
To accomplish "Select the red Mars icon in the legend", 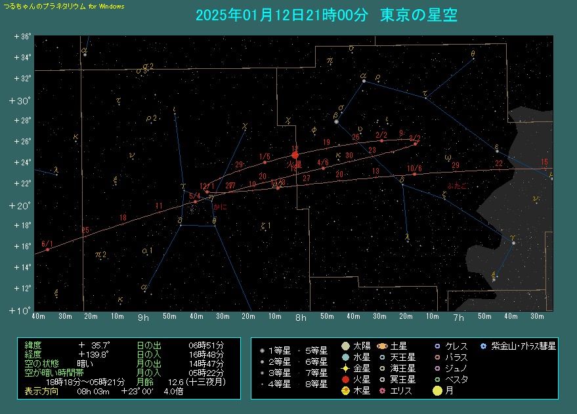I will [x=346, y=380].
